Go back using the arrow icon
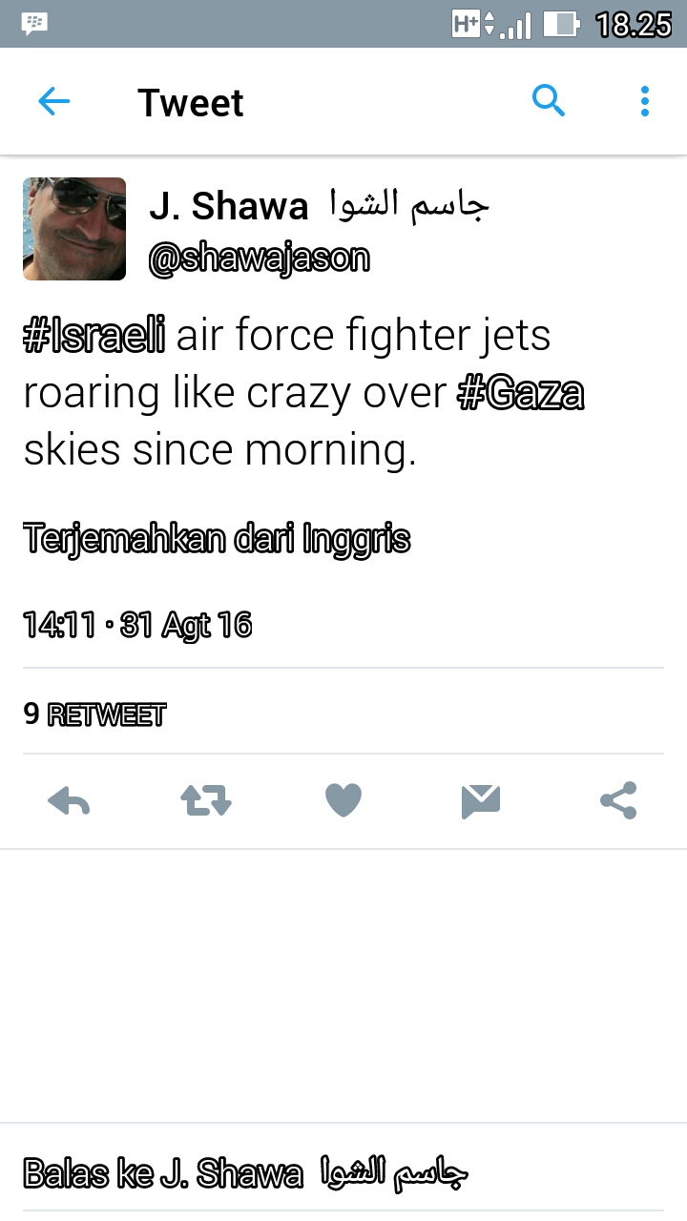687x1221 pixels. tap(53, 102)
